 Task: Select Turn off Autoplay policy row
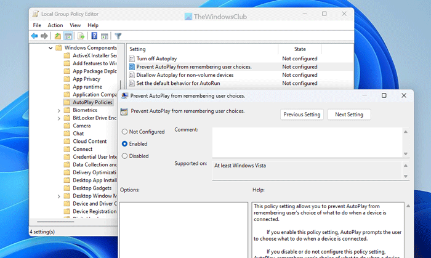(241, 58)
